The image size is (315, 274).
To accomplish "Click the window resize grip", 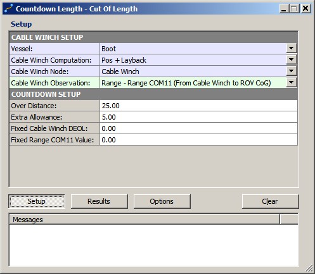I will coord(309,268).
